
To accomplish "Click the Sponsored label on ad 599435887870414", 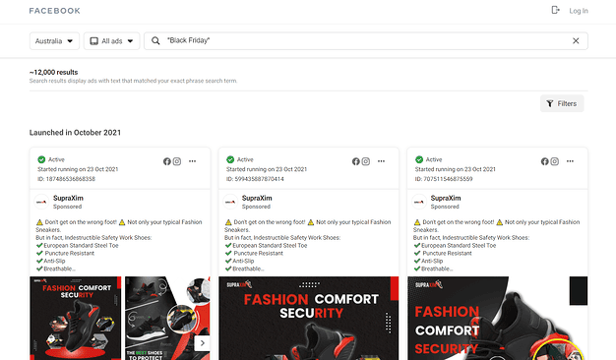I will click(256, 207).
